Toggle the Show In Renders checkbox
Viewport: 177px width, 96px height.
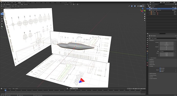point(160,71)
